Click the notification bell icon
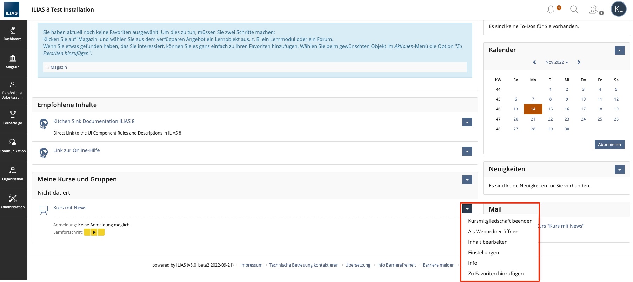 (551, 9)
